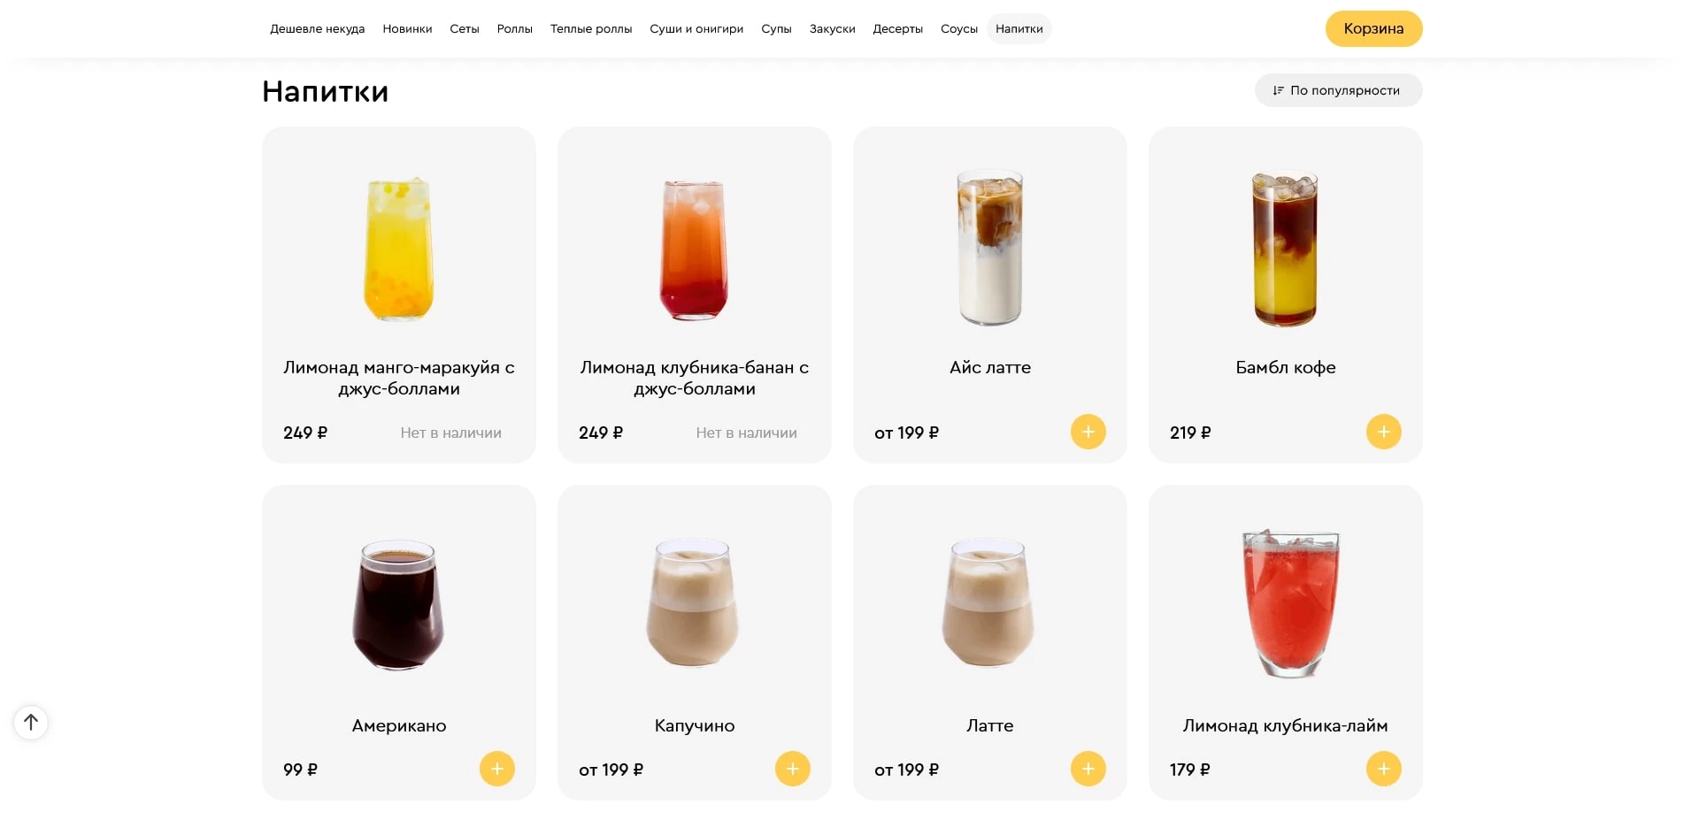Add Латте to cart with plus icon
1684x820 pixels.
point(1088,769)
